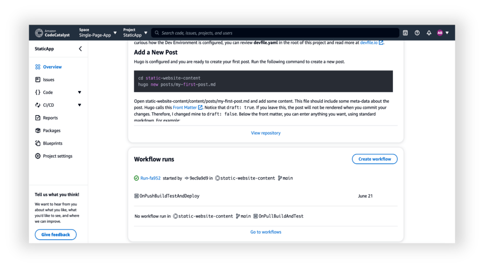
Task: Click the branch icon in the Run-fa952 row
Action: point(280,178)
